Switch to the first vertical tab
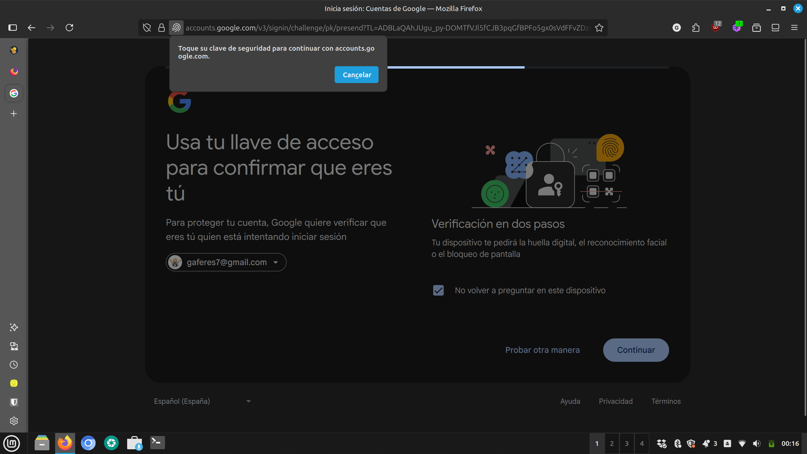 pos(14,50)
